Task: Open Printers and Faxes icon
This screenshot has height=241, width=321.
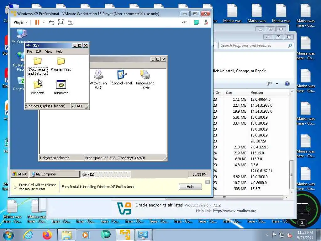Action: (x=145, y=79)
